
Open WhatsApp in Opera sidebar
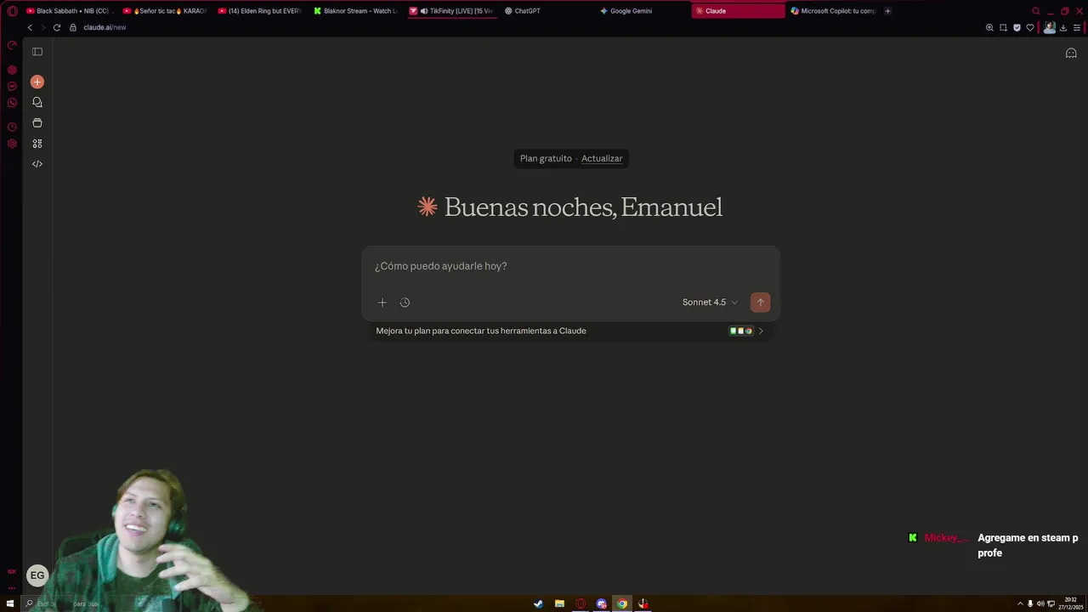pyautogui.click(x=12, y=103)
